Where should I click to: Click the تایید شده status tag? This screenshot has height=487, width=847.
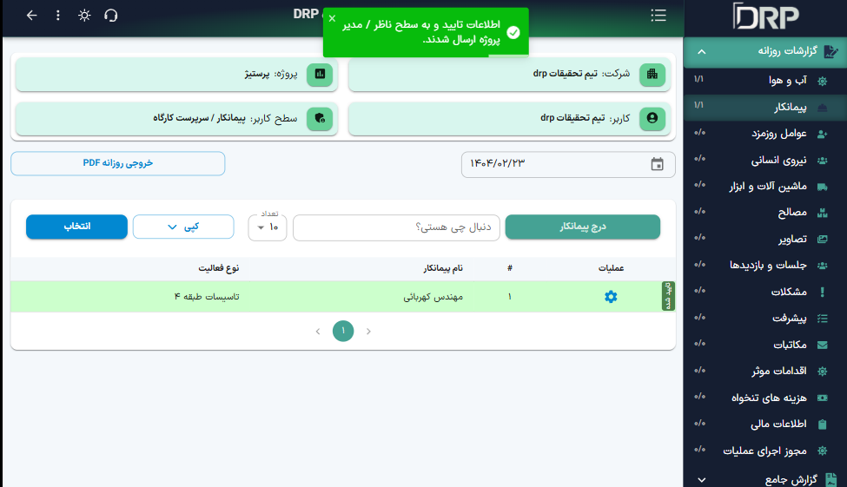point(668,296)
